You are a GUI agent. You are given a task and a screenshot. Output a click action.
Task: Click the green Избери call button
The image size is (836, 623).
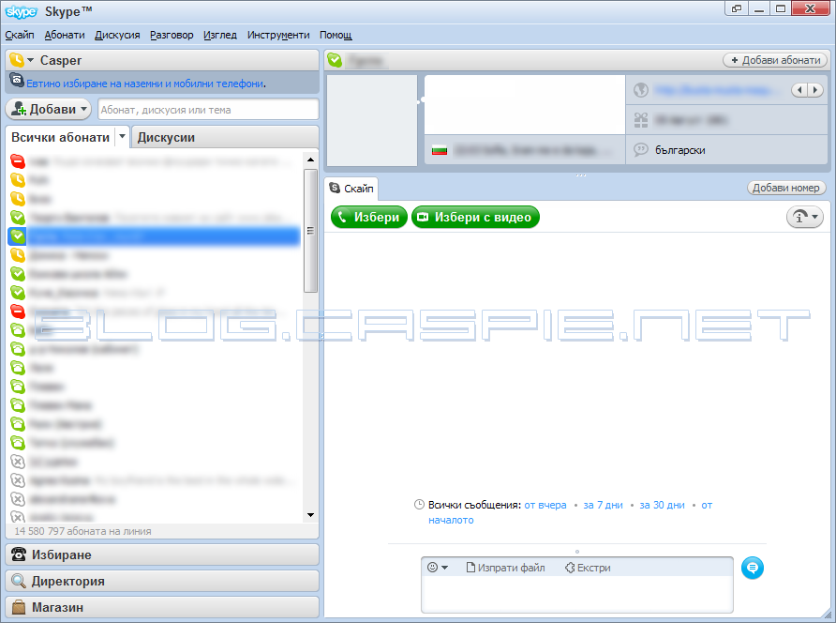coord(369,218)
